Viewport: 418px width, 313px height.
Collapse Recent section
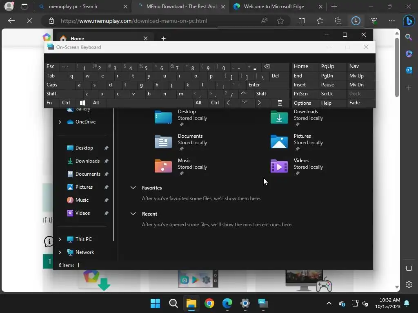tap(133, 214)
